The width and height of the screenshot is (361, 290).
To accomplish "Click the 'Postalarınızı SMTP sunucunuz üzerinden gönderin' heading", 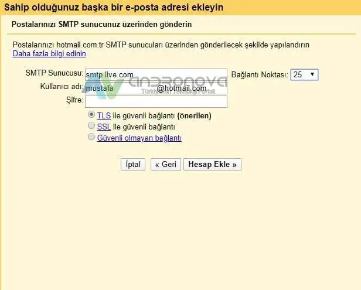I will tap(101, 24).
